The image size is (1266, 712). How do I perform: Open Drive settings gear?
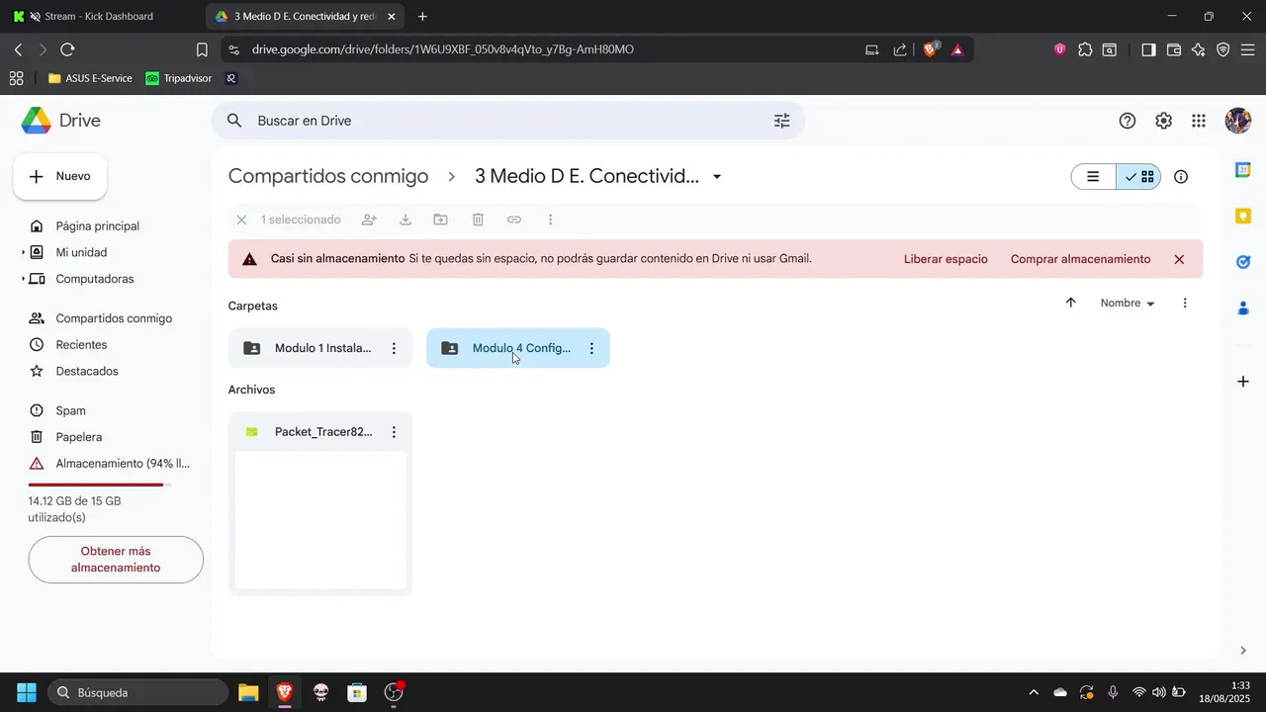[x=1163, y=121]
